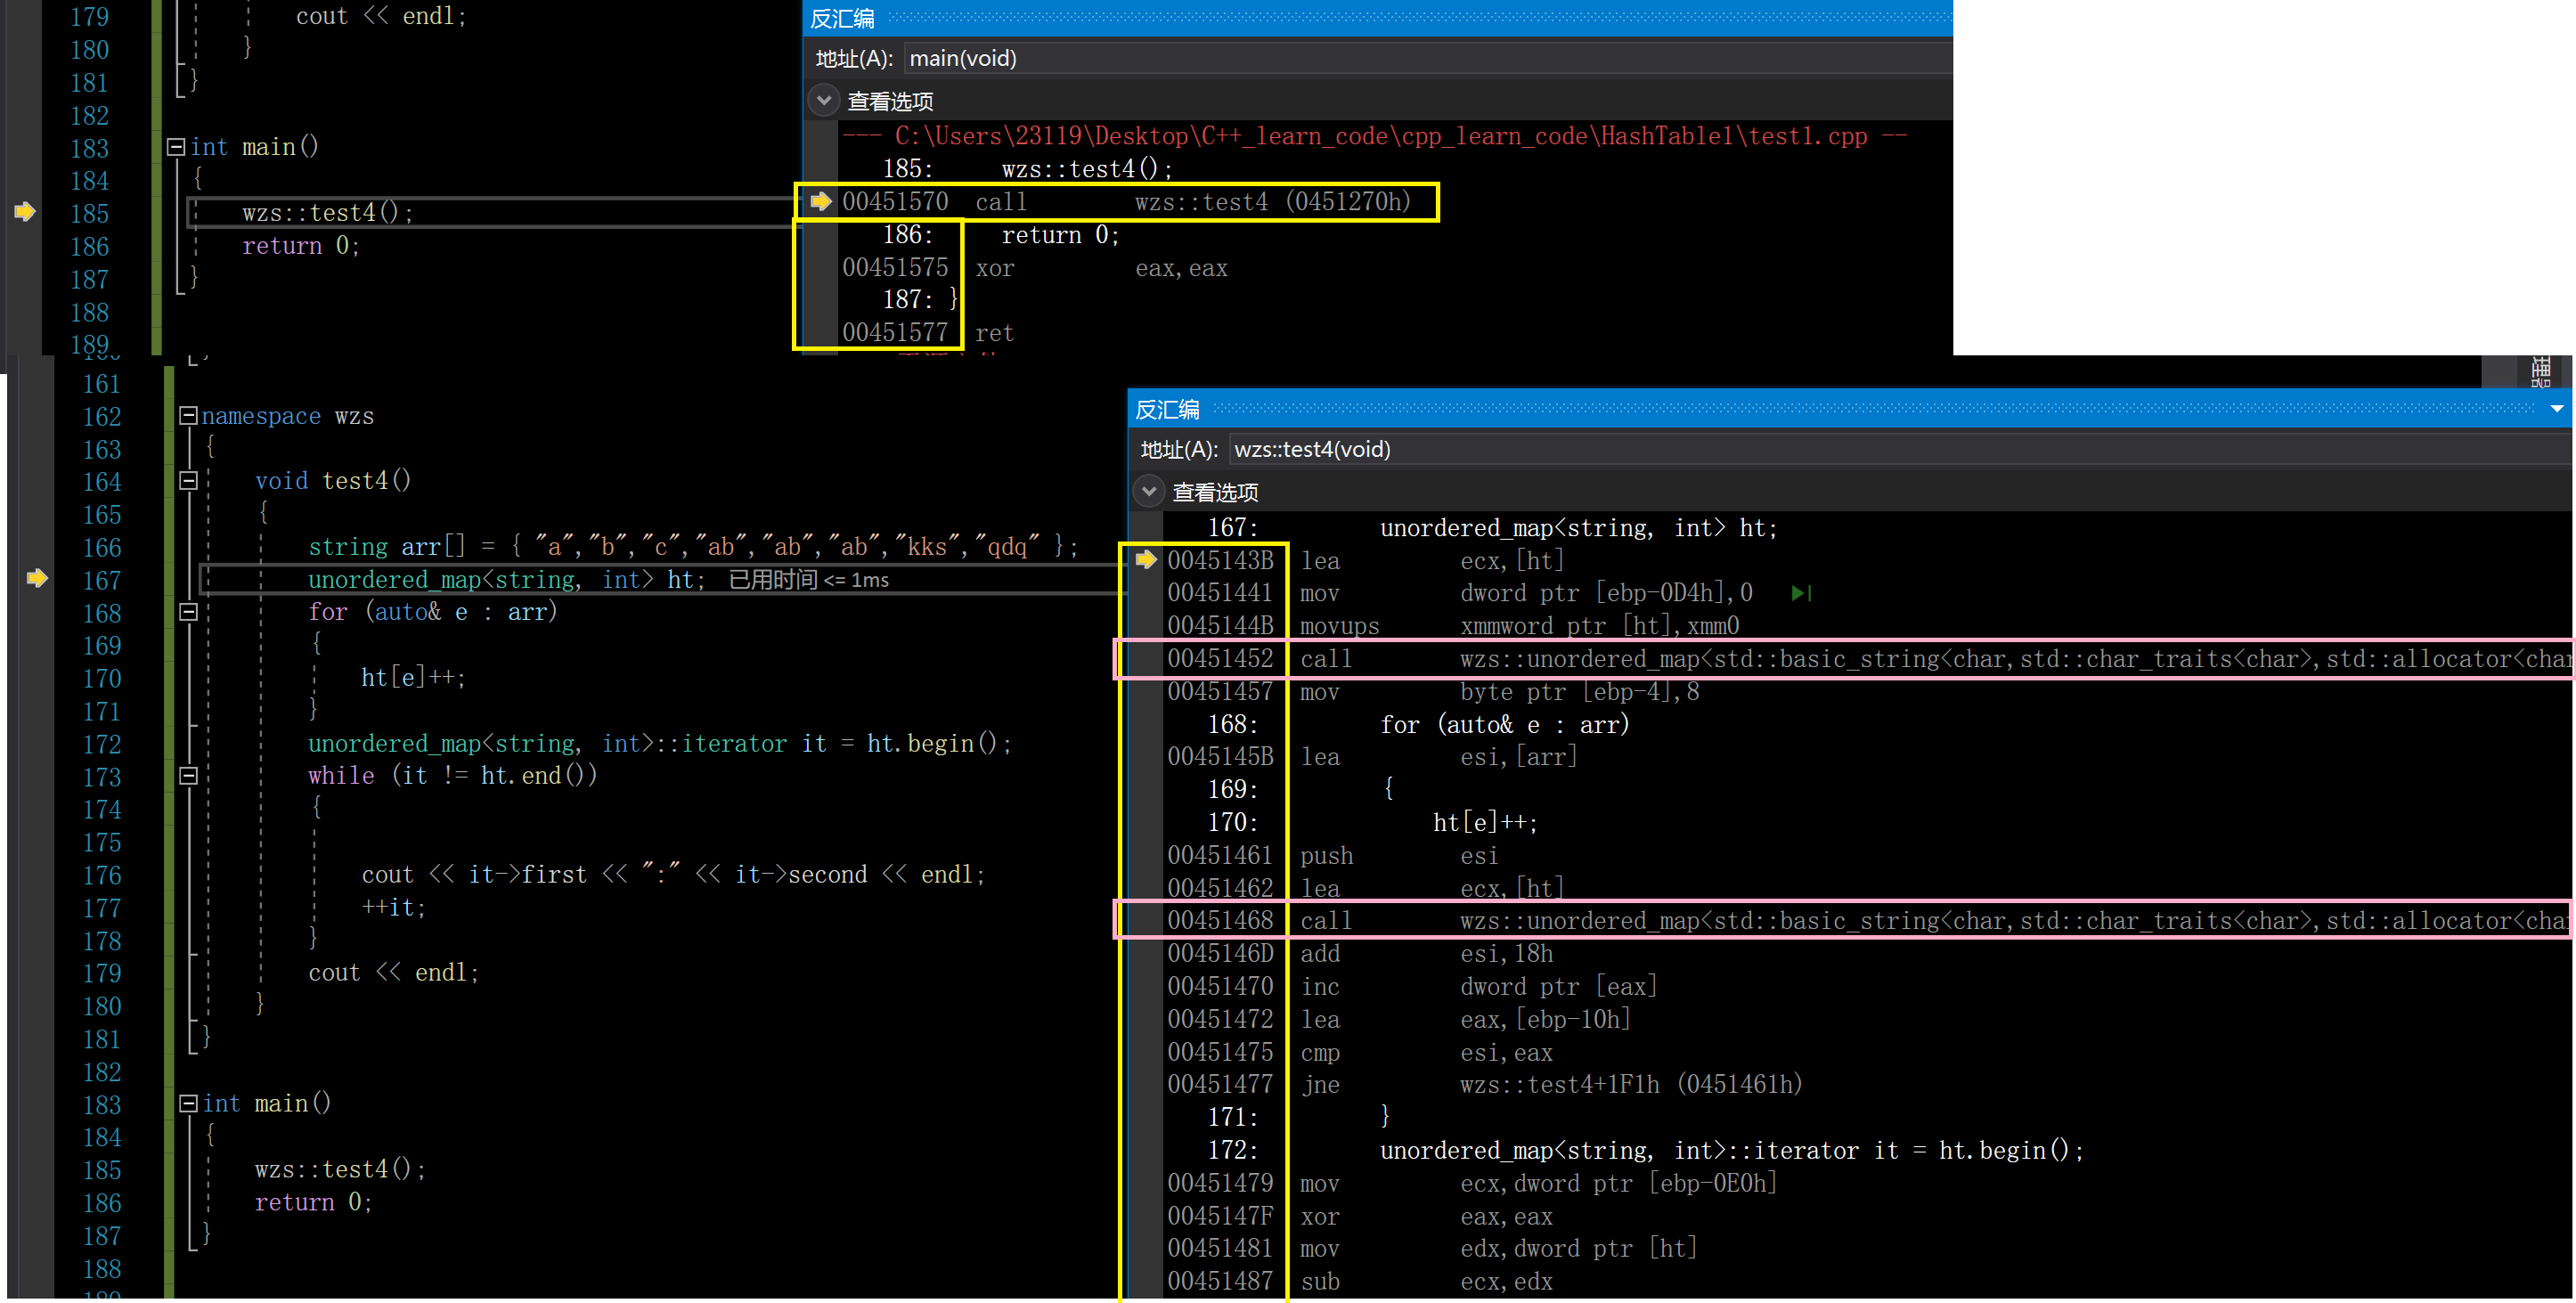Collapse the int main() block in top editor

point(176,147)
